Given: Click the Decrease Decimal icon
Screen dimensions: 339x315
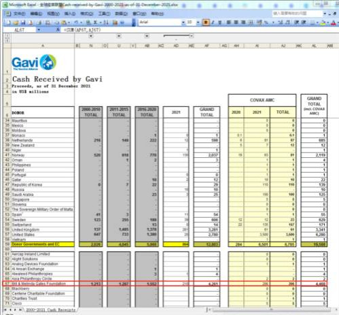Looking at the screenshot, I should [x=287, y=22].
